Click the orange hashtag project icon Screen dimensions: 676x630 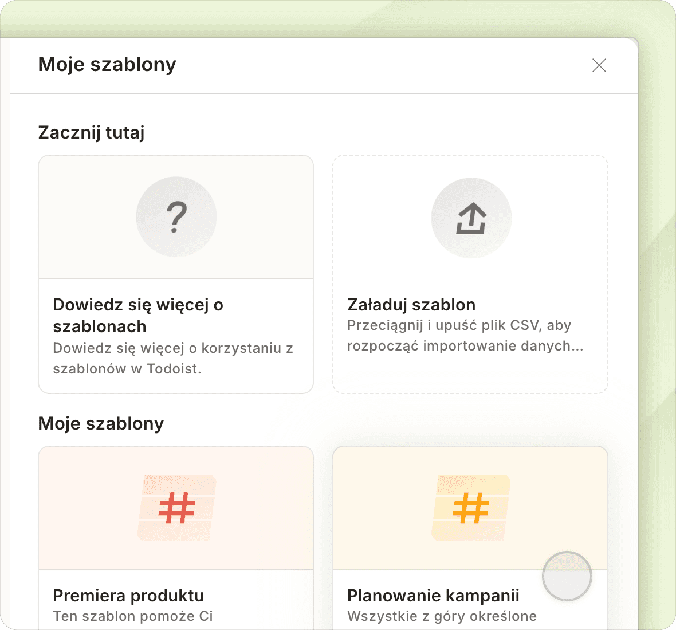[471, 508]
